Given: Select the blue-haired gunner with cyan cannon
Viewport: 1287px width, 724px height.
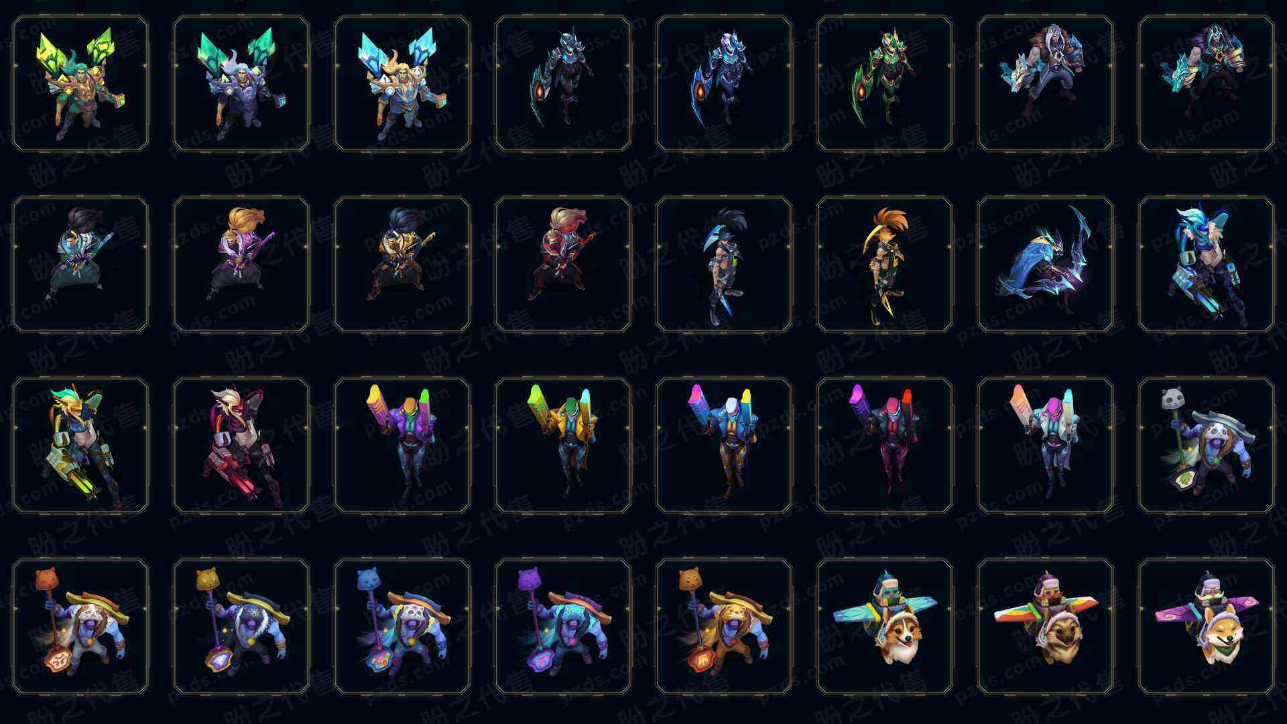Looking at the screenshot, I should [1207, 264].
